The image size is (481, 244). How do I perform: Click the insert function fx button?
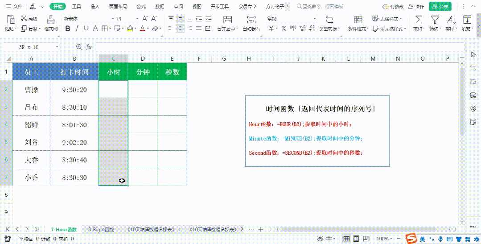pos(89,47)
